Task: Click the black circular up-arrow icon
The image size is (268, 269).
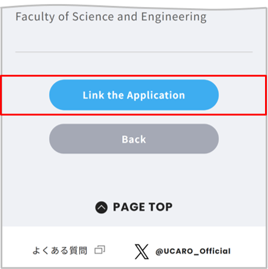Action: click(x=101, y=207)
